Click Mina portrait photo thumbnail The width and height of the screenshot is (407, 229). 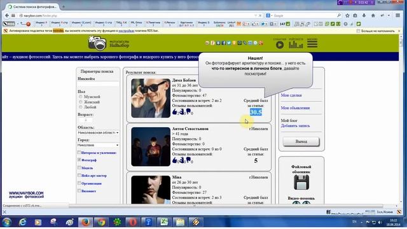tap(151, 190)
